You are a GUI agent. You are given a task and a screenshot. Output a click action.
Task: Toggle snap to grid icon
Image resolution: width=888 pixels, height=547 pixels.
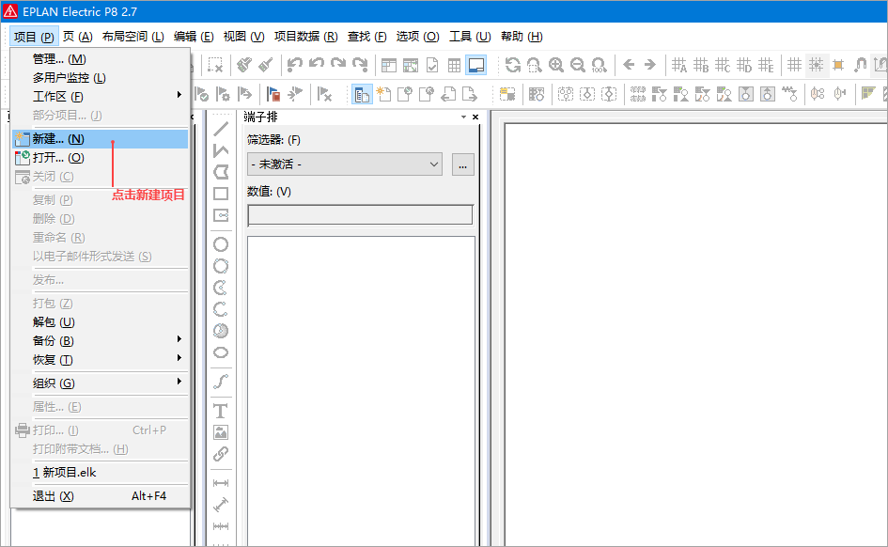[x=816, y=65]
